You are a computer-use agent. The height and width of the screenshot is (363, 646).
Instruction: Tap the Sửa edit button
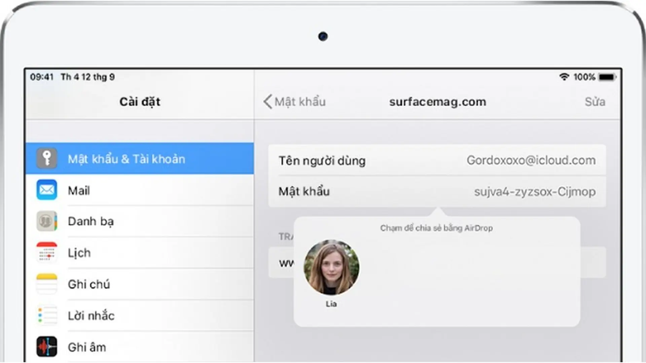pyautogui.click(x=595, y=102)
